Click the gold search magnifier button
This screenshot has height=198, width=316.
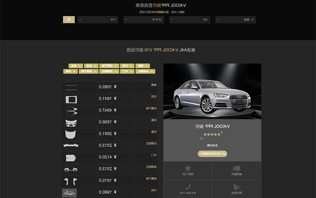point(69,20)
